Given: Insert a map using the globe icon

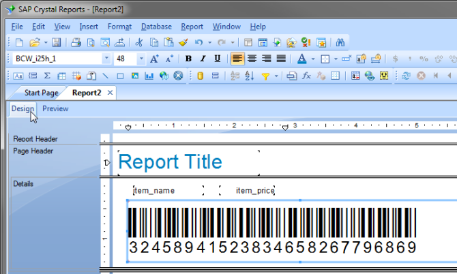Looking at the screenshot, I should tap(164, 76).
